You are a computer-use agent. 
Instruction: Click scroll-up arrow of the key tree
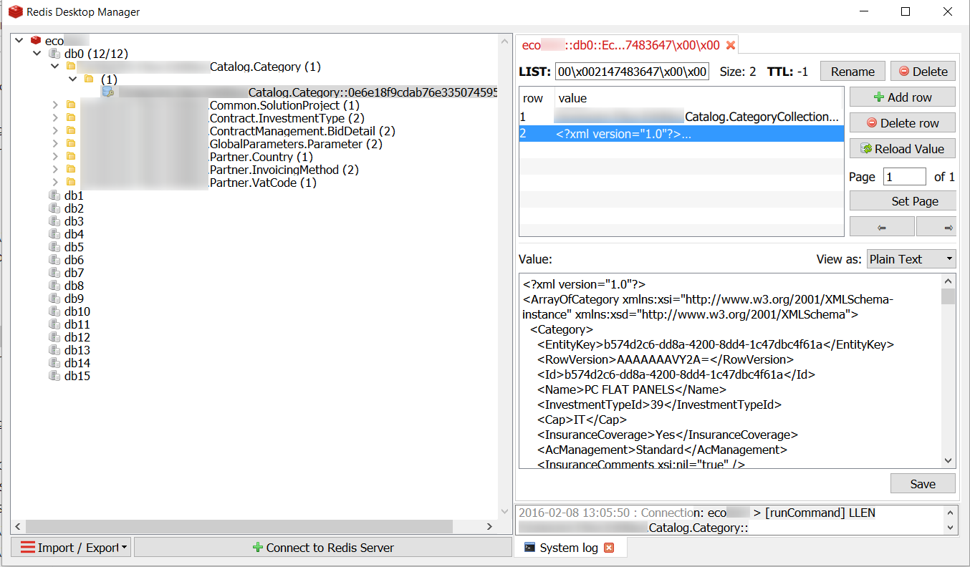pos(504,41)
